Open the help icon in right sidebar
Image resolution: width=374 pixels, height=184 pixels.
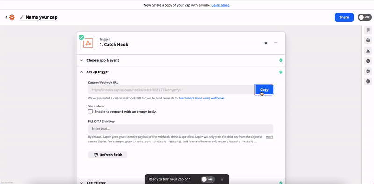coord(368,41)
